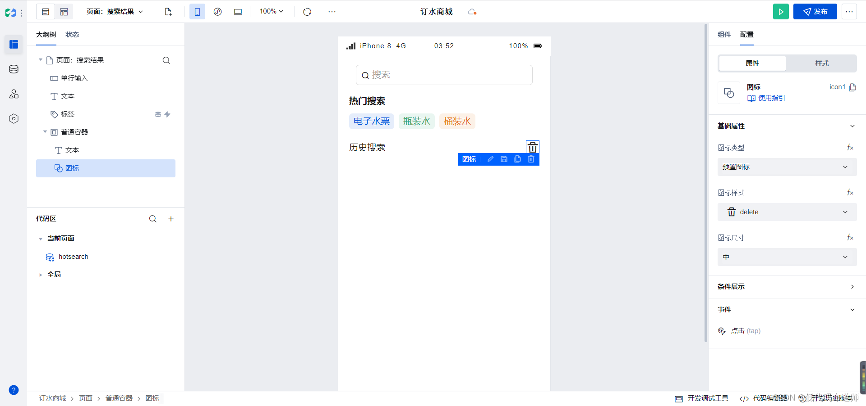
Task: Collapse the 基础属性 section
Action: (852, 126)
